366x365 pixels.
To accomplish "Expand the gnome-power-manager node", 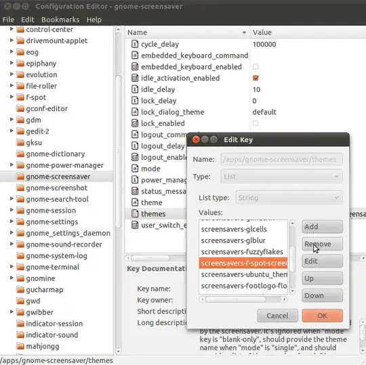I will 12,165.
